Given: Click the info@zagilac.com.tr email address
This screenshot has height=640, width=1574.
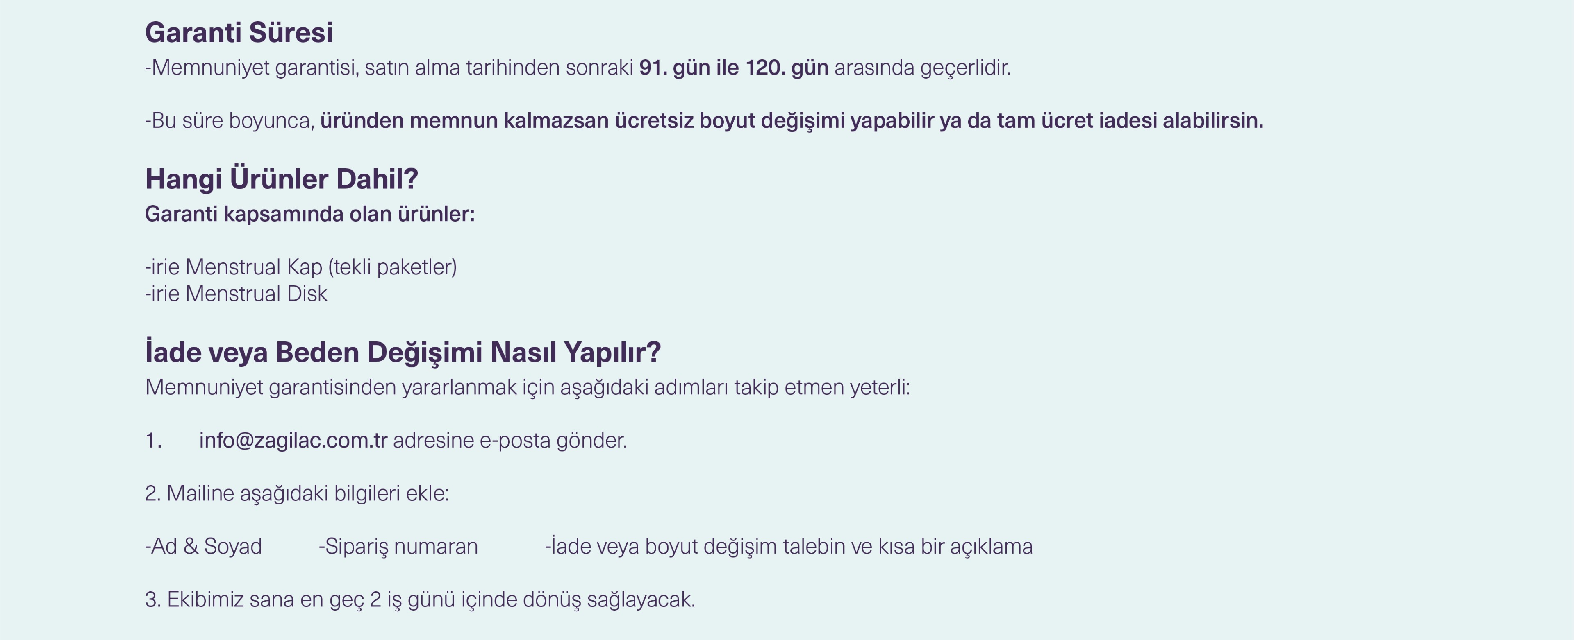Looking at the screenshot, I should (x=293, y=440).
